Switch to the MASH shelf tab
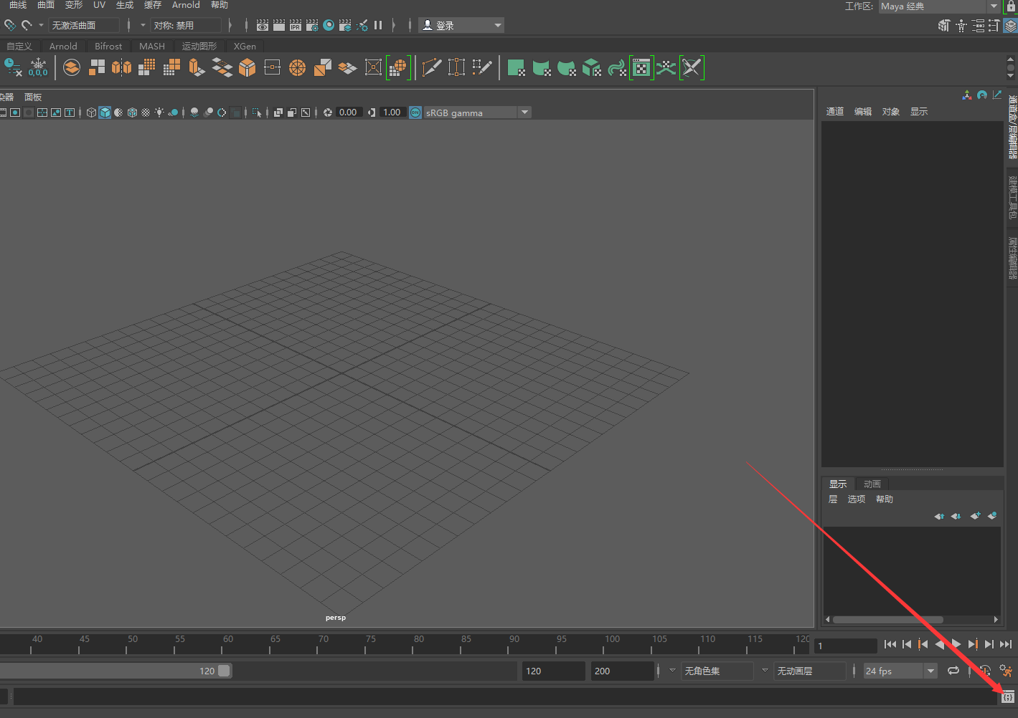The width and height of the screenshot is (1018, 718). 152,46
